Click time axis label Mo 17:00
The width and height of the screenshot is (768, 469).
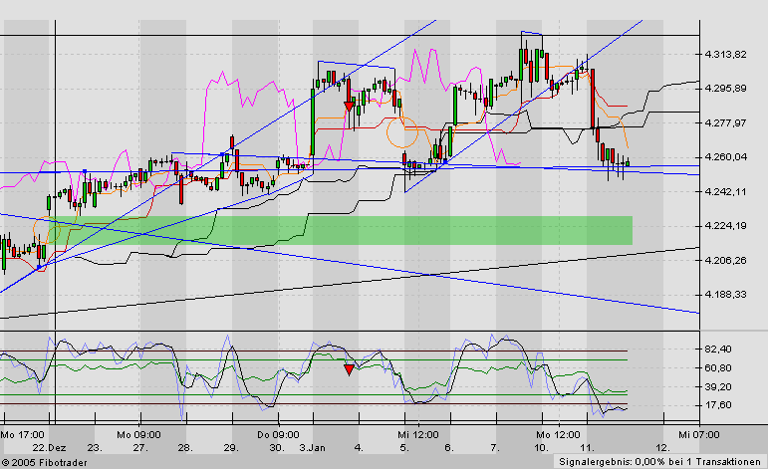[x=23, y=435]
